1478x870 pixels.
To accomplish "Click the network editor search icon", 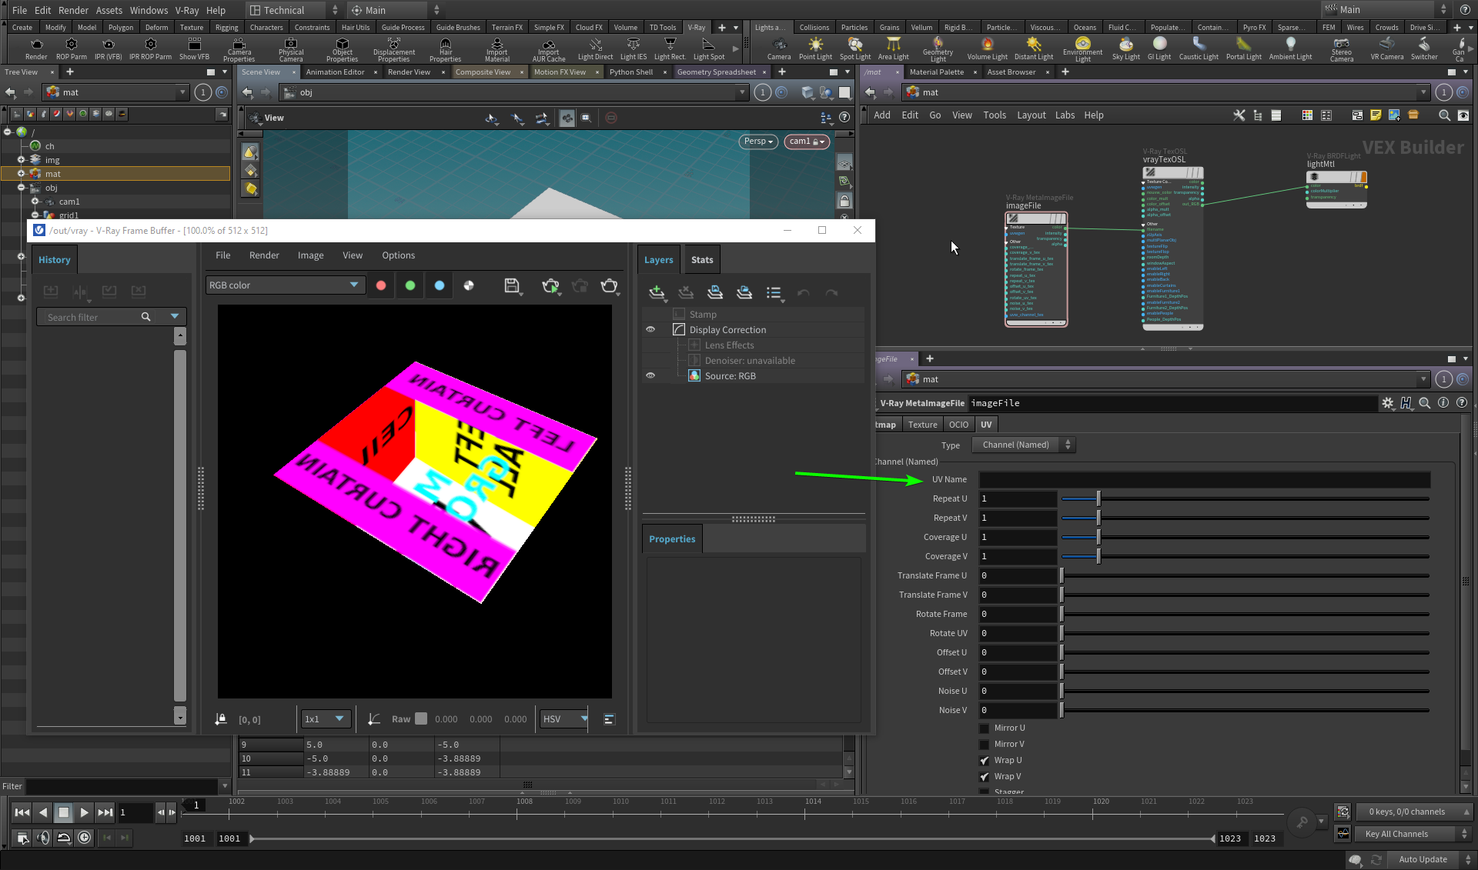I will pyautogui.click(x=1444, y=115).
